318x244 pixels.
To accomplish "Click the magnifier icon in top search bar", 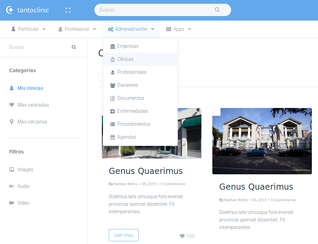I will coord(217,10).
